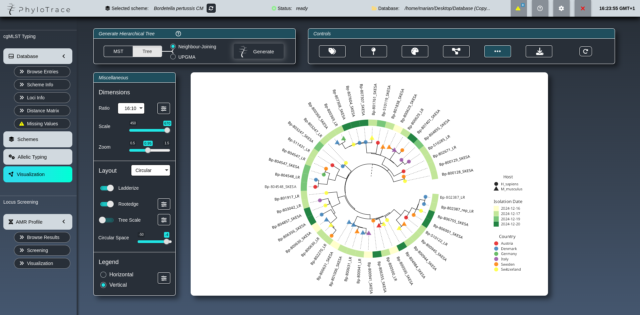Toggle the Ladderize switch
This screenshot has height=315, width=640.
(x=107, y=188)
